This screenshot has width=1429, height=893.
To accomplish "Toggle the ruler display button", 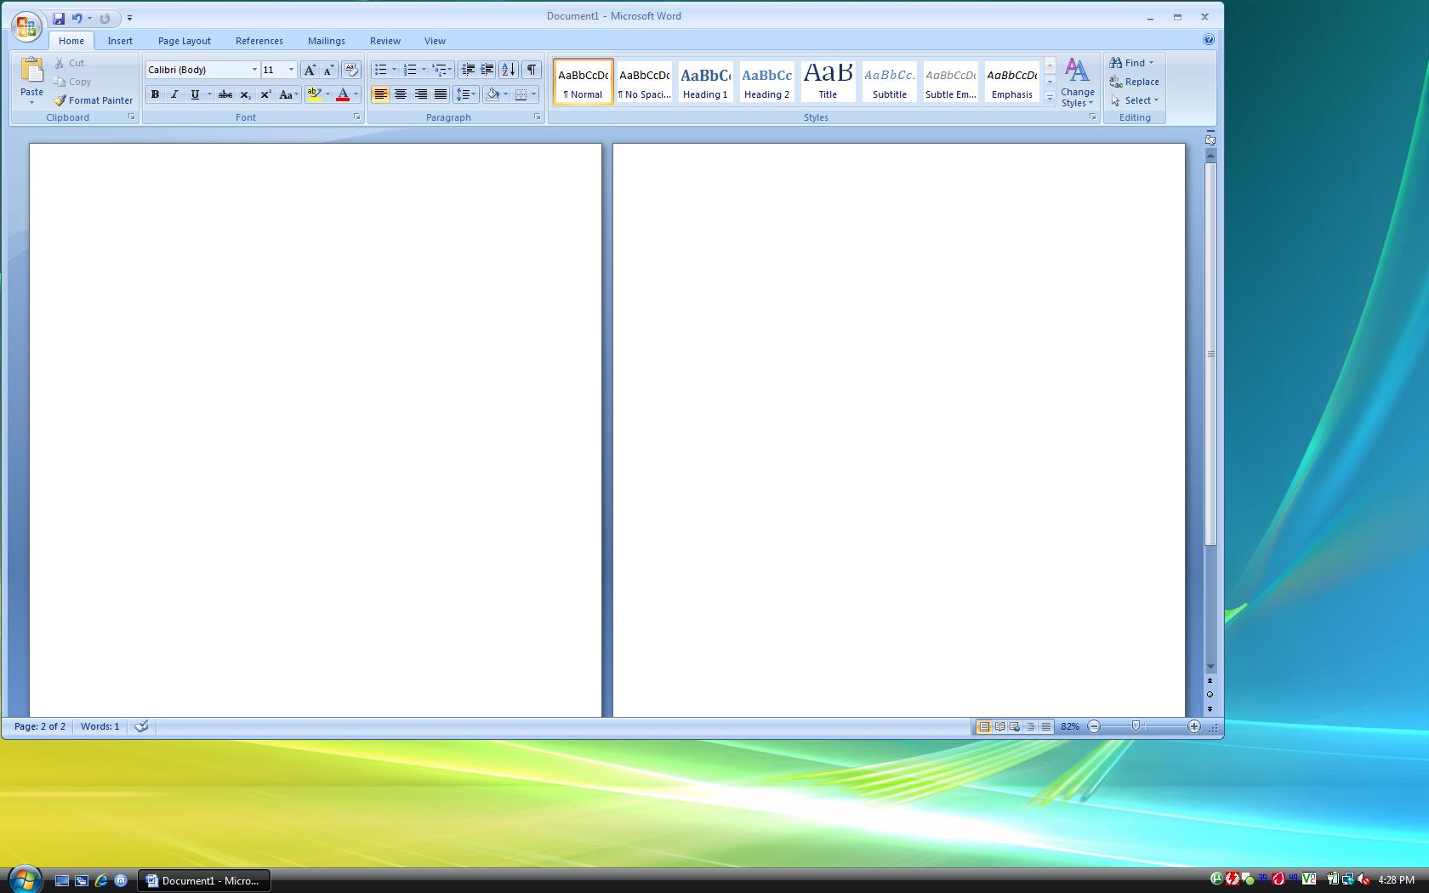I will pos(1210,139).
